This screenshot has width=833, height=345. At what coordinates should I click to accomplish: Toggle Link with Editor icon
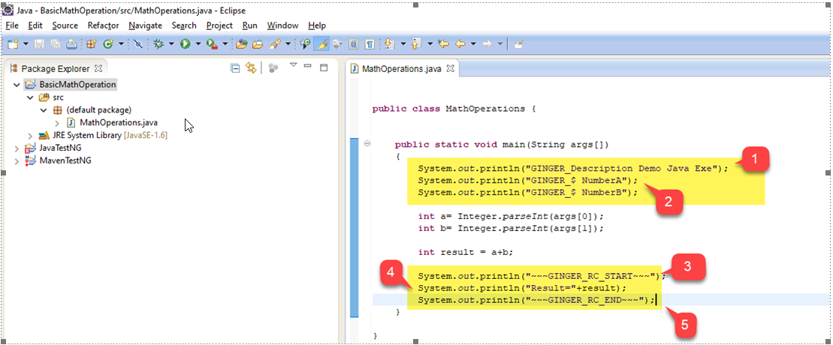coord(252,67)
